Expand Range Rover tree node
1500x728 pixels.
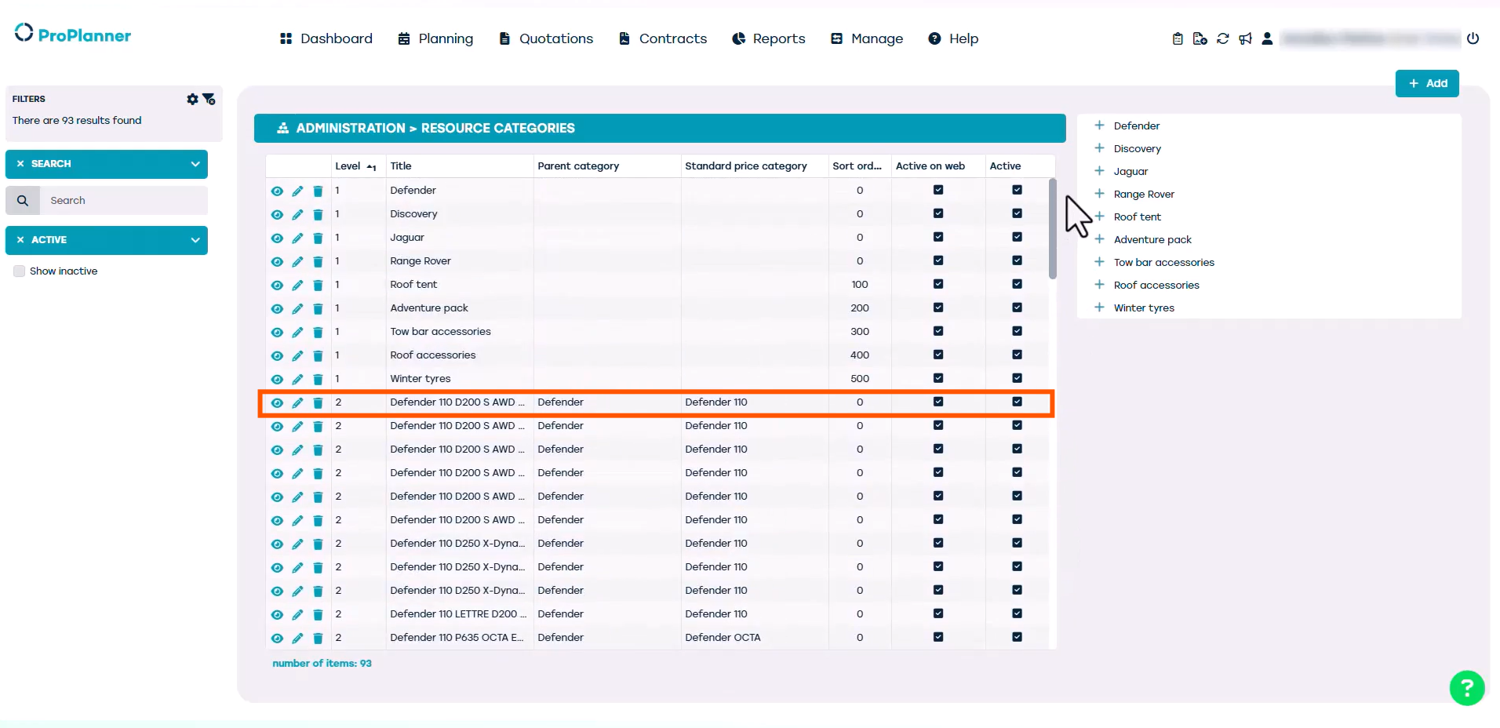(x=1099, y=194)
